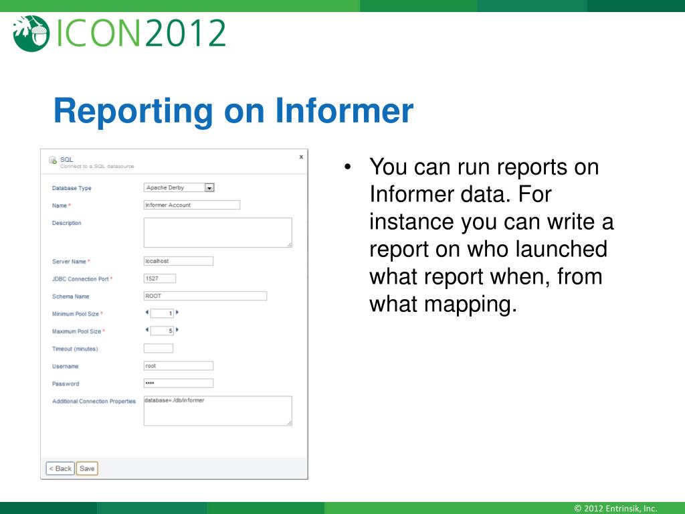Image resolution: width=685 pixels, height=514 pixels.
Task: Click the 'Database Type' label
Action: pos(72,188)
